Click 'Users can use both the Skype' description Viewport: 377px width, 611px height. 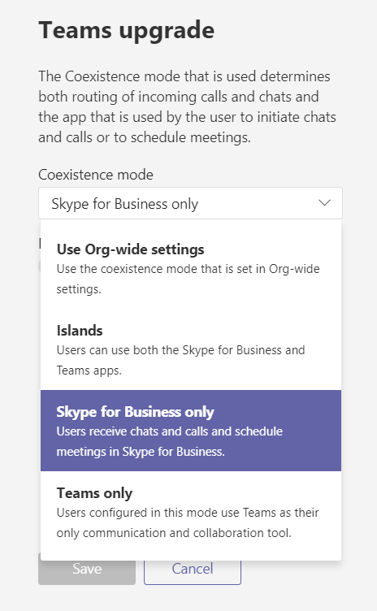pos(180,350)
